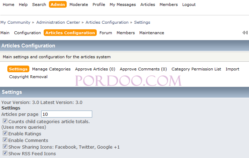249x158 pixels.
Task: Select the Articles Configuration admin tab
Action: pos(70,33)
